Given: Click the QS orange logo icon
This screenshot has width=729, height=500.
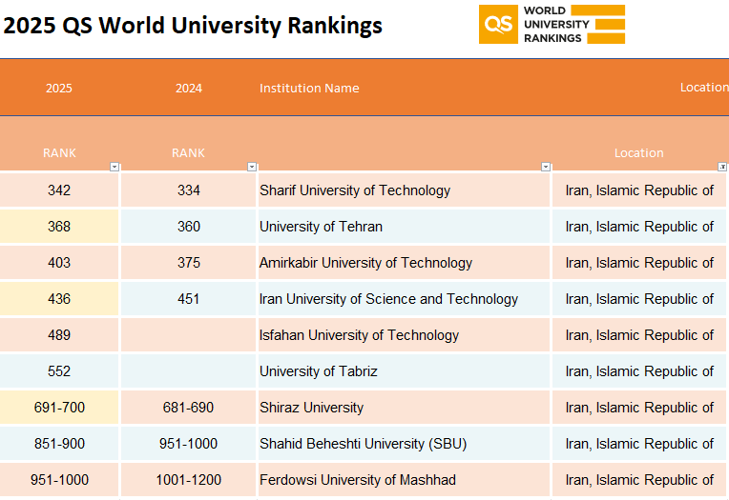Looking at the screenshot, I should (x=498, y=24).
